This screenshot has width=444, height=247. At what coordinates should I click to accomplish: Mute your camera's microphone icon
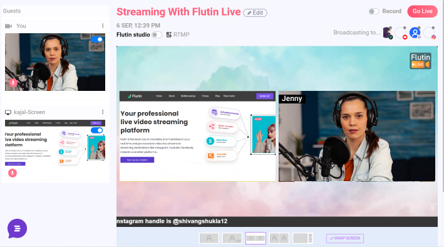[13, 83]
